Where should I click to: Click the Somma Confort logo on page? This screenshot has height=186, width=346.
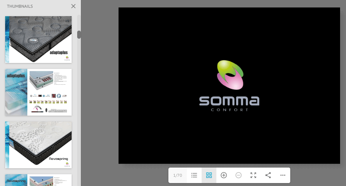[x=230, y=75]
